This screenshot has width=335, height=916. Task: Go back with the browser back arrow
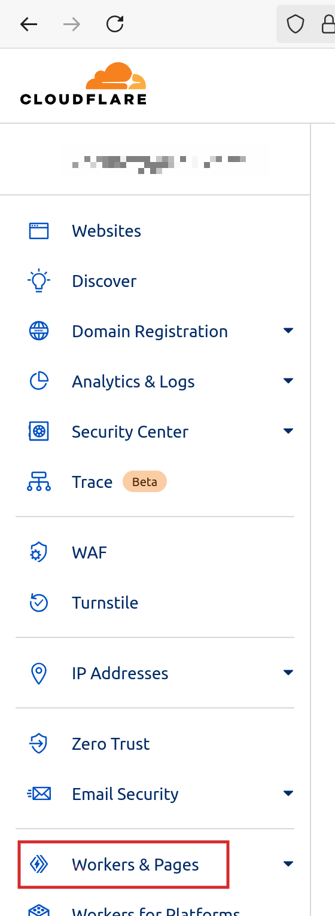(28, 24)
